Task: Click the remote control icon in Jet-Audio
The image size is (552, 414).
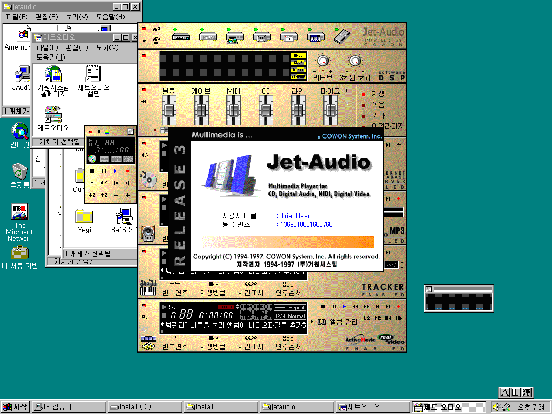Action: [x=342, y=37]
